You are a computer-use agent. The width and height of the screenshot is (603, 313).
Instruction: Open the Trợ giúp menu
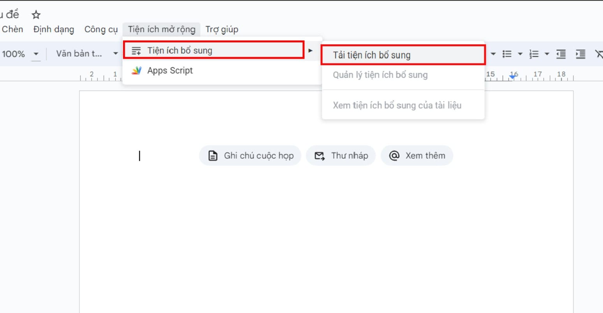pos(222,30)
